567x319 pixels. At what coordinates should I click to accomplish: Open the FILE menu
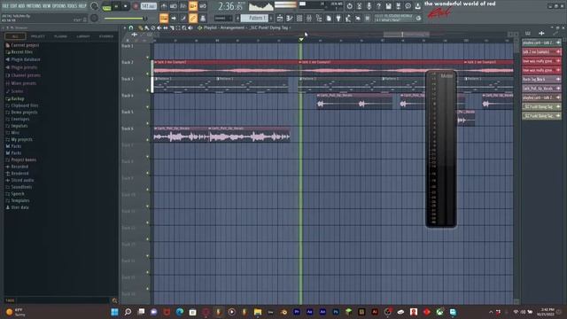point(5,6)
